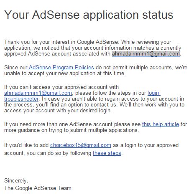Open "this help article" link
Viewport: 194px width, 195px height.
click(x=161, y=124)
